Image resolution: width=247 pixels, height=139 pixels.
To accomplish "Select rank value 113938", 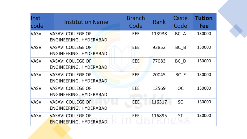I will coord(159,34).
